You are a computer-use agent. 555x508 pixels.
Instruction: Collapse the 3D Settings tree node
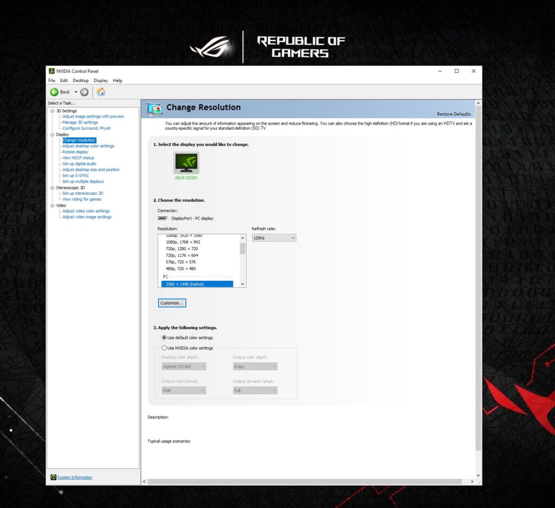(53, 111)
